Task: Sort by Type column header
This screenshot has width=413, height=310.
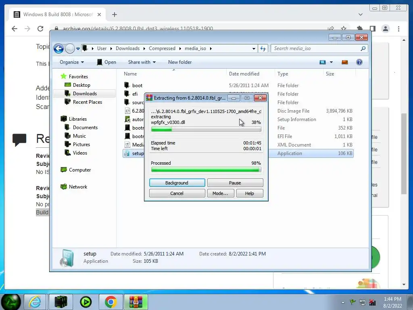Action: coord(299,74)
